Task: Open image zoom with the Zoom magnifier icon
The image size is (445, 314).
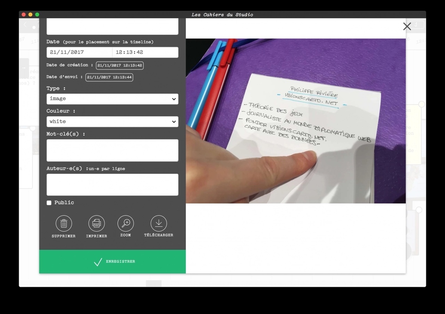Action: pyautogui.click(x=125, y=223)
